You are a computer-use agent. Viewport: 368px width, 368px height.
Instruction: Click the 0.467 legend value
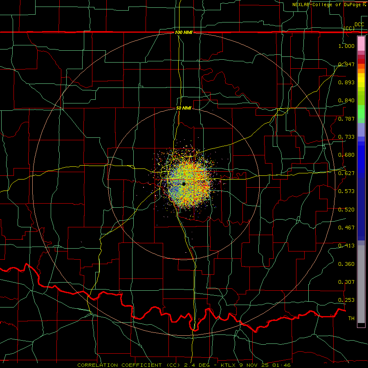(346, 227)
